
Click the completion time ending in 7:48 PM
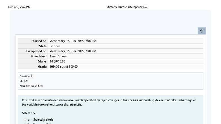pos(73,51)
